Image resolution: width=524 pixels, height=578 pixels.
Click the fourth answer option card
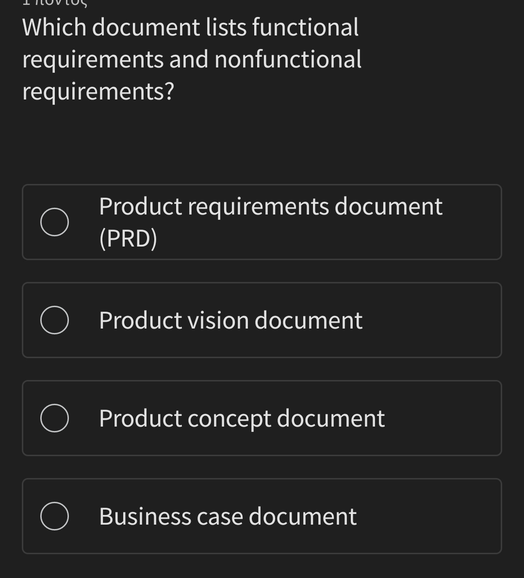262,515
